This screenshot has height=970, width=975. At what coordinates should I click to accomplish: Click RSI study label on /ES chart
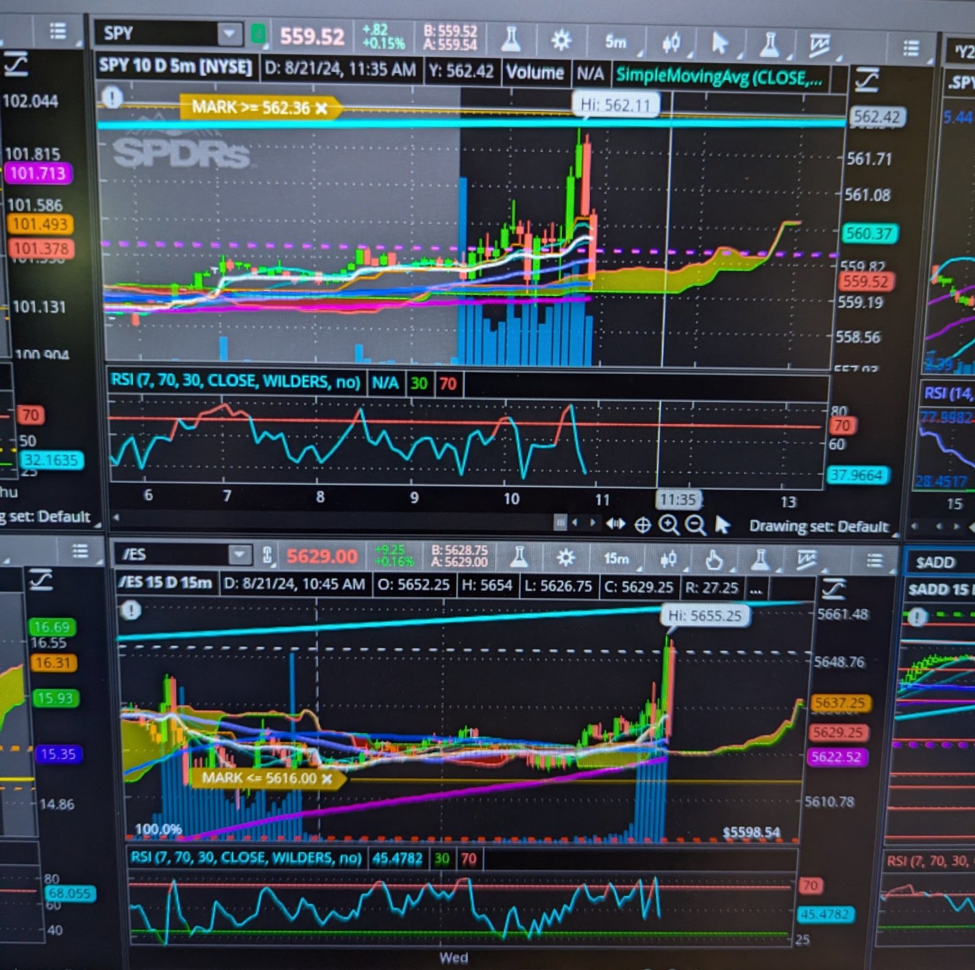[x=246, y=858]
